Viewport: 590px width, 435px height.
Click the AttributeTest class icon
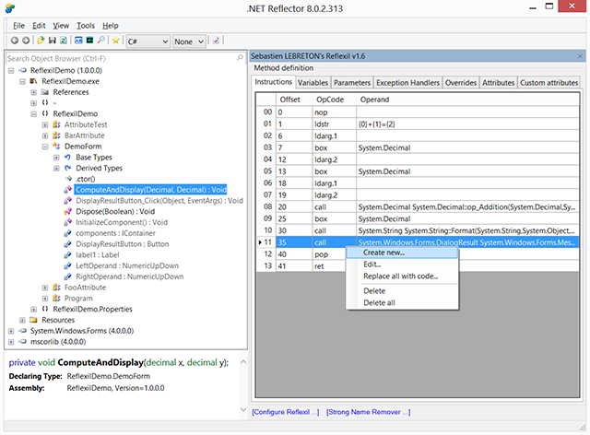[56, 124]
